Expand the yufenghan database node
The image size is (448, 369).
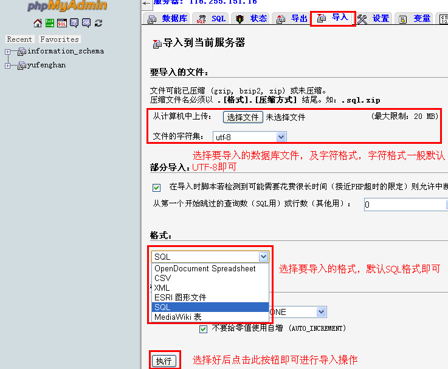(x=8, y=66)
